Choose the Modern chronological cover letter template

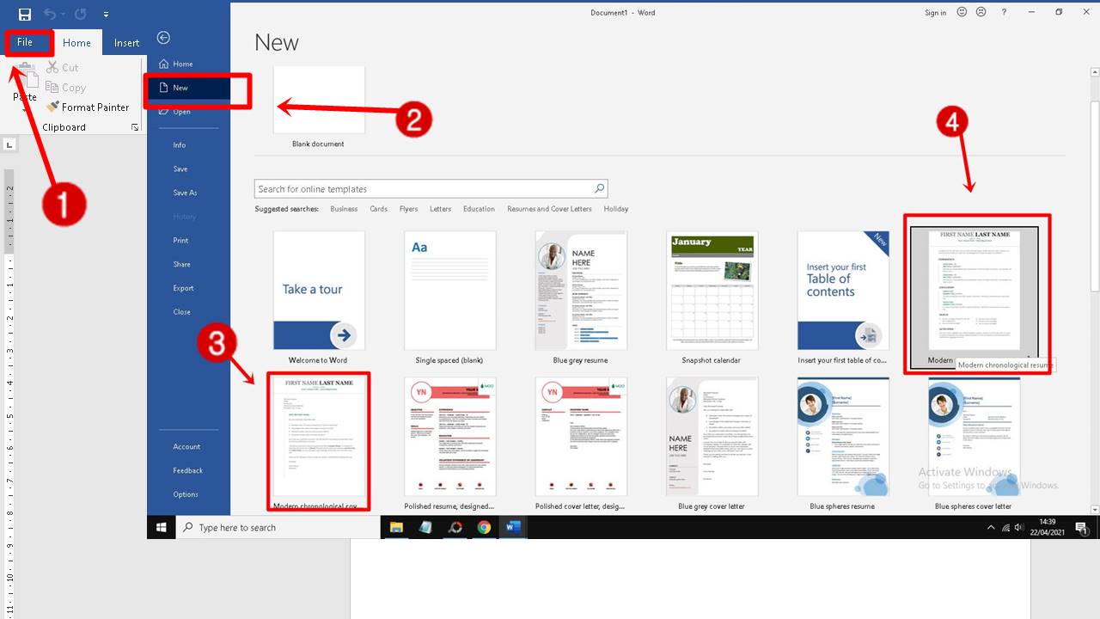click(319, 437)
